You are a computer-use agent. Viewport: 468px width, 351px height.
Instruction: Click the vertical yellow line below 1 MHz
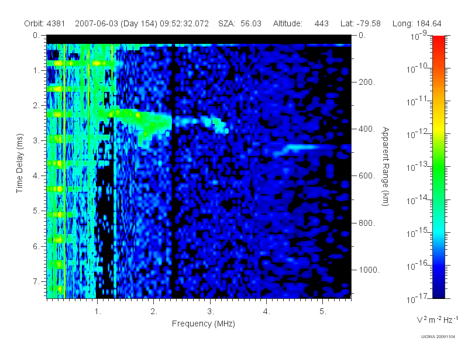pos(64,171)
